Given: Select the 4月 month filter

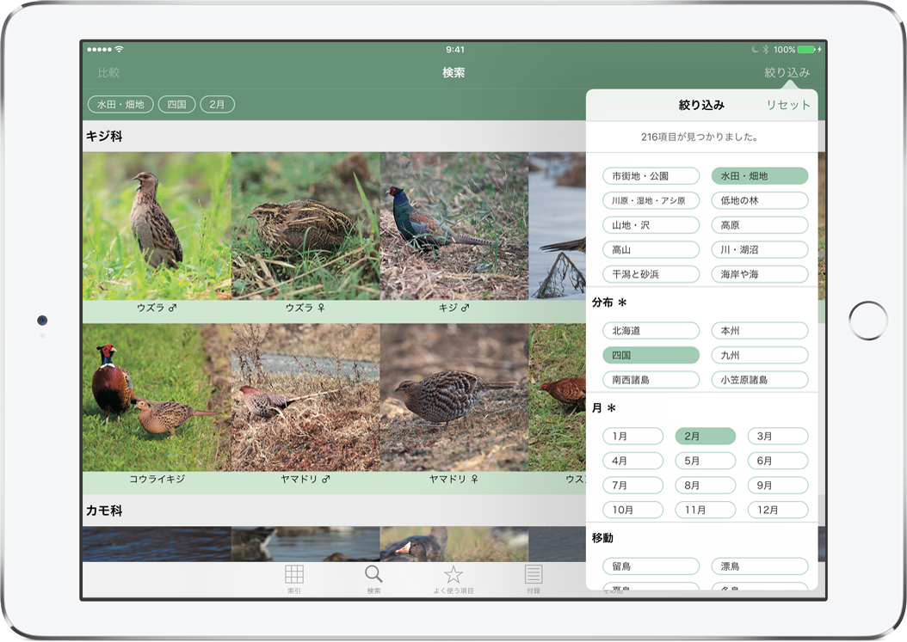Looking at the screenshot, I should 632,461.
